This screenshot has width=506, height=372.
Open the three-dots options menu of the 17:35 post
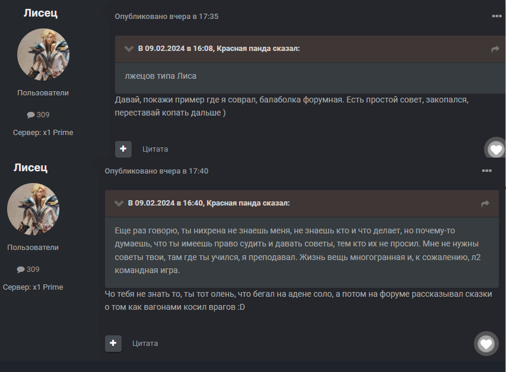(497, 16)
